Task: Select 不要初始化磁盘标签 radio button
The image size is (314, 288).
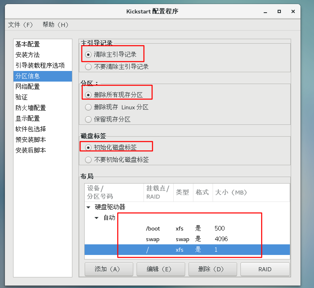Action: tap(88, 160)
